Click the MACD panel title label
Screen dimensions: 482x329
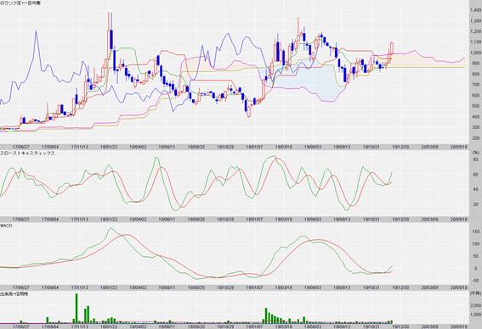pyautogui.click(x=6, y=226)
